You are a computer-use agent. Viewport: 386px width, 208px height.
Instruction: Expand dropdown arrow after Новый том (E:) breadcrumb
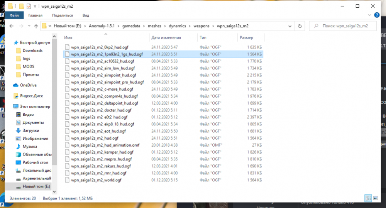click(x=85, y=26)
